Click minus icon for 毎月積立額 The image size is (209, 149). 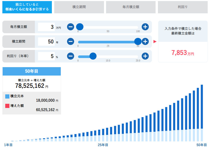[70, 27]
